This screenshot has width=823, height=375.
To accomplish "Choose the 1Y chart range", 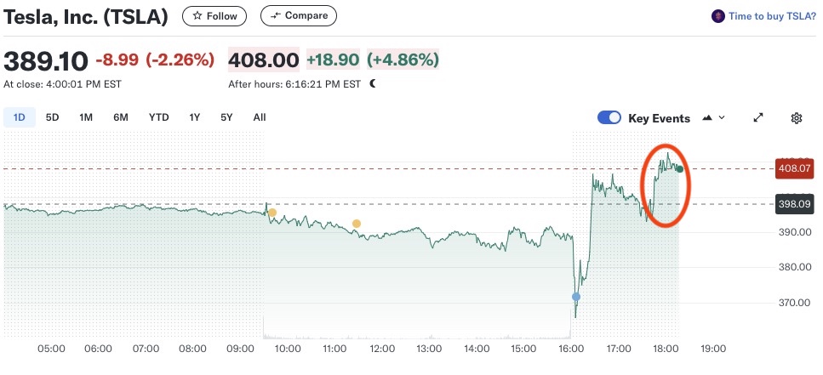I will tap(196, 117).
